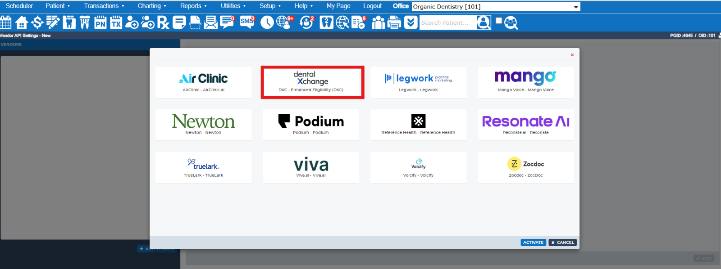This screenshot has width=721, height=269.
Task: Select the Legwork vendor card
Action: (418, 82)
